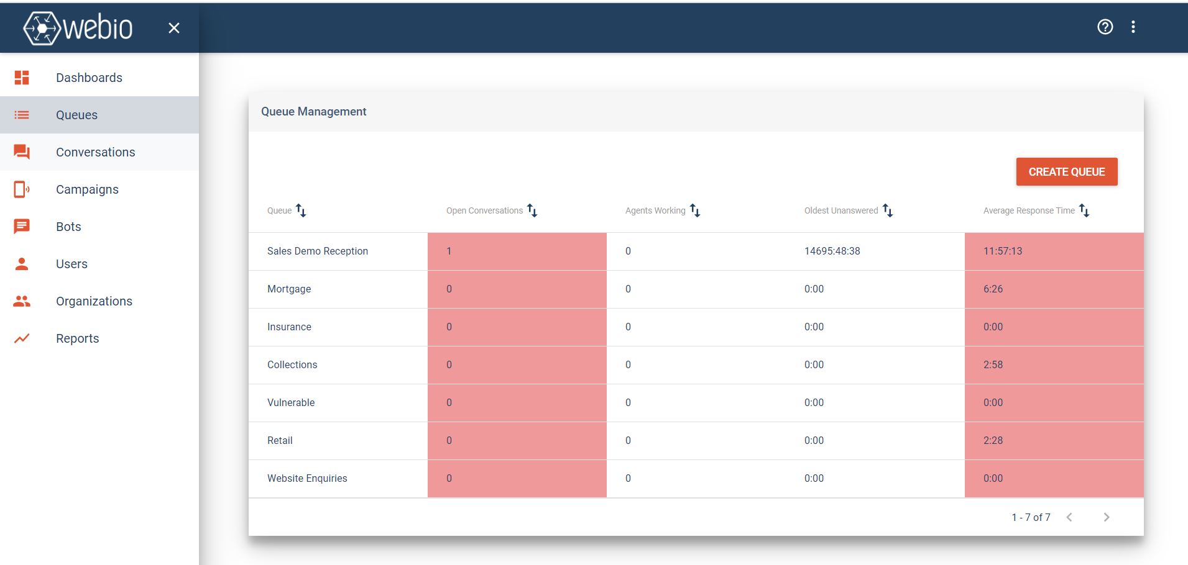Screen dimensions: 1188x565
Task: Sort by Open Conversations
Action: tap(533, 211)
